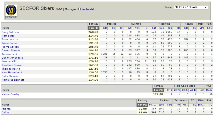Click Doug Baldwin's 268.90 fantasy points
Screen dimensions: 214x116
tap(93, 32)
